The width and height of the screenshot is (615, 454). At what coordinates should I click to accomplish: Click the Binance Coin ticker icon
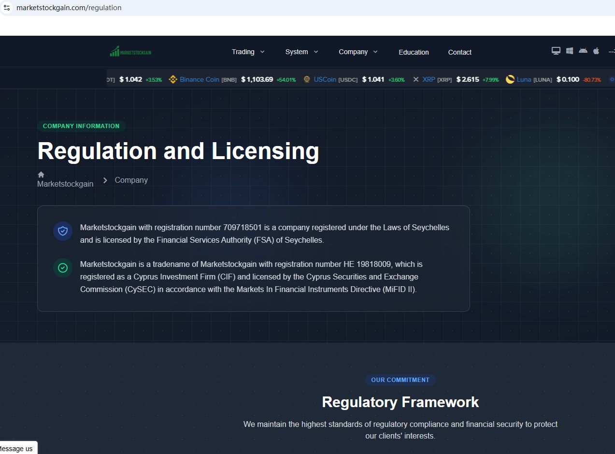(x=173, y=79)
